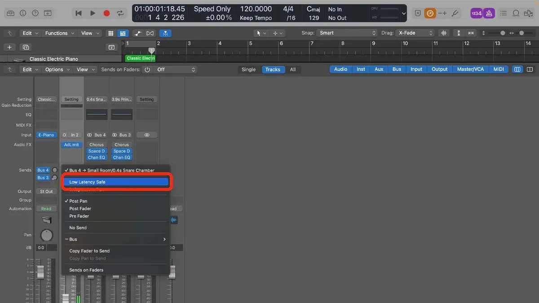Screen dimensions: 539x303
Task: Go to beginning with rewind button
Action: 79,13
